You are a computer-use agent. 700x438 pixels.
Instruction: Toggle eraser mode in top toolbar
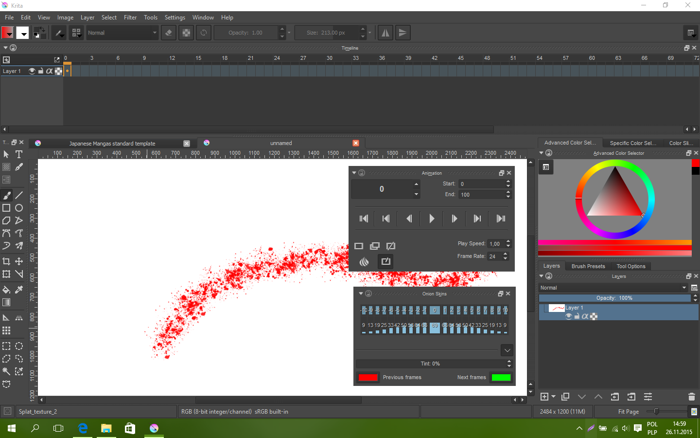[x=169, y=33]
